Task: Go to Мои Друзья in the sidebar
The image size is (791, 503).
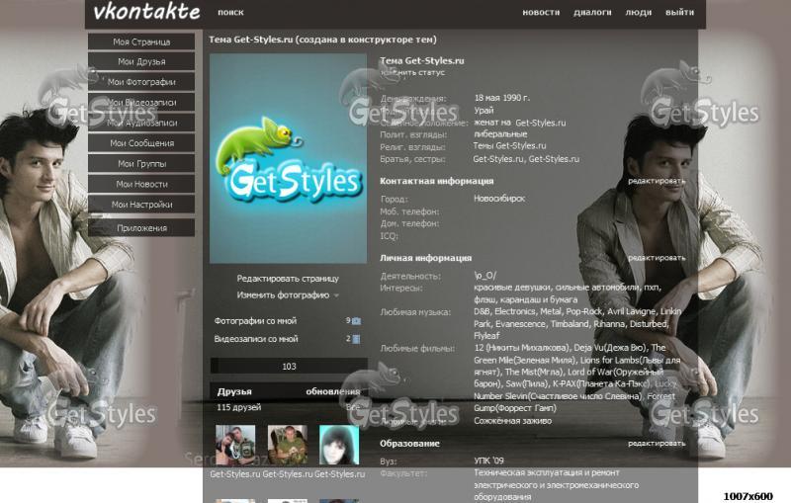Action: [x=141, y=62]
